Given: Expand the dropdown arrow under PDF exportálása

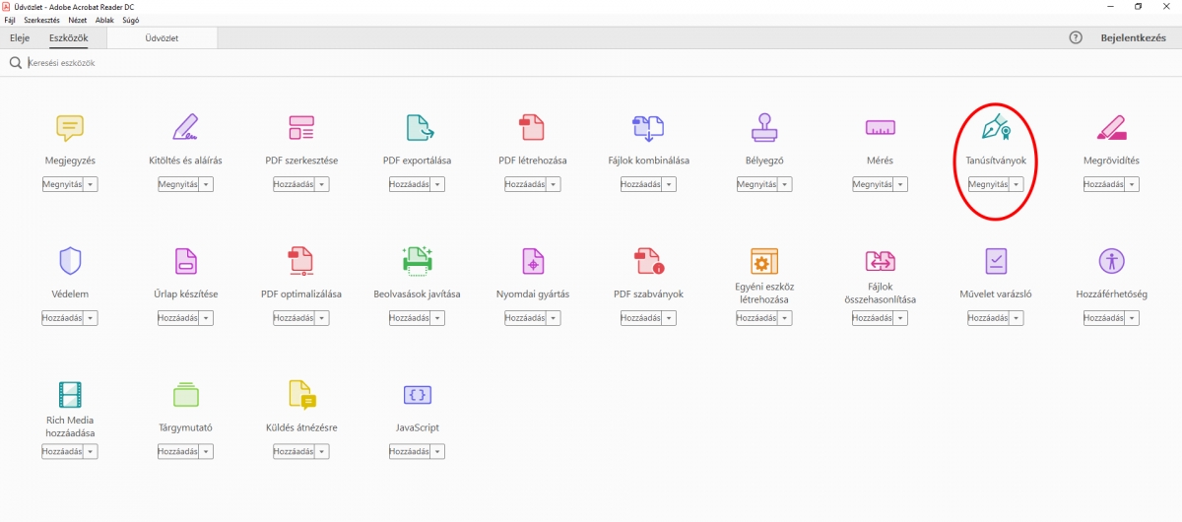Looking at the screenshot, I should coord(437,185).
